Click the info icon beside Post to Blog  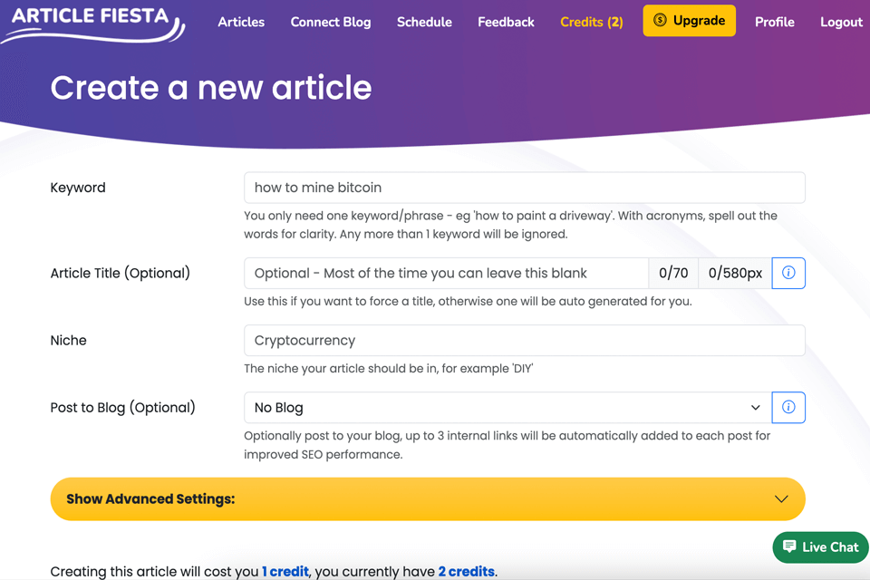point(788,408)
